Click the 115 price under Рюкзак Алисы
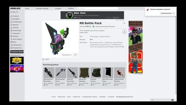This screenshot has width=186, height=105. (94, 85)
